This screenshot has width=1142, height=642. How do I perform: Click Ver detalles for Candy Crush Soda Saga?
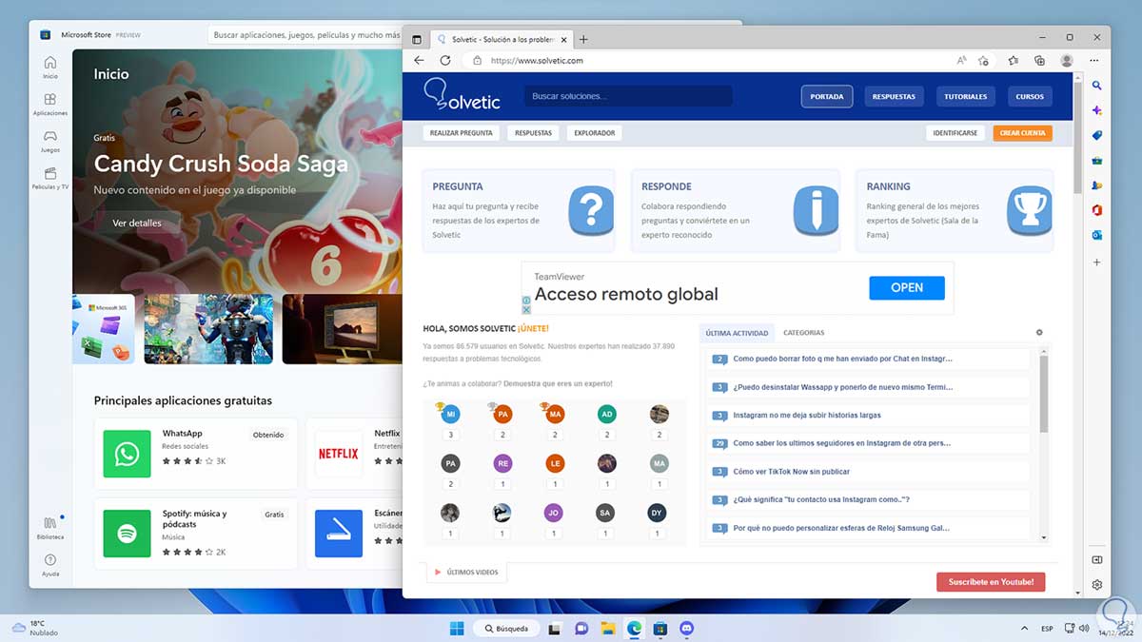137,223
